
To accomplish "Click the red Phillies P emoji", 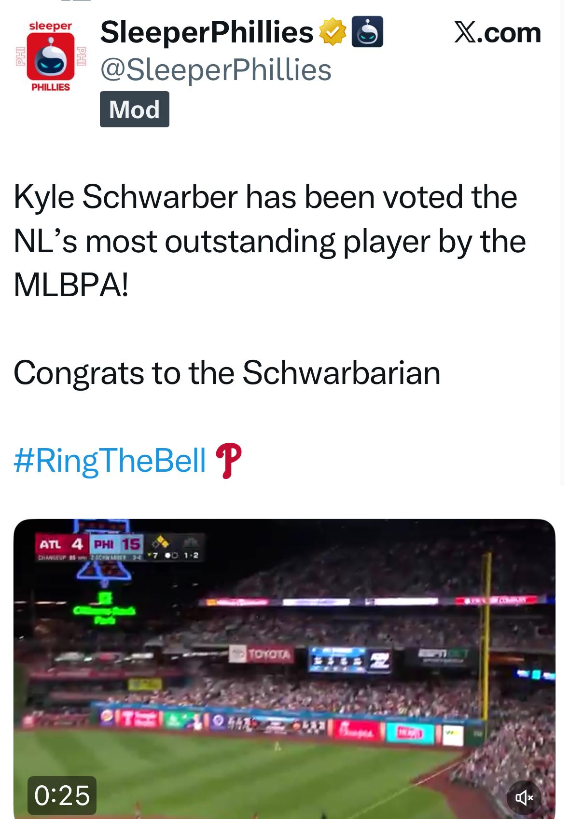I will [x=228, y=461].
